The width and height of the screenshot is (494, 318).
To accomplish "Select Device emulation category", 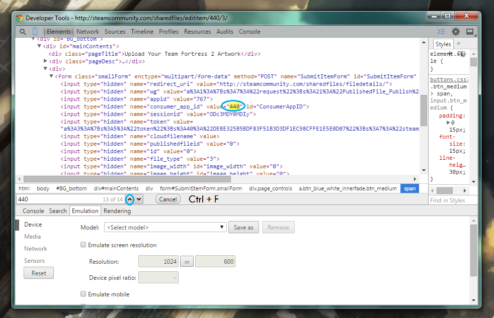I will [33, 224].
